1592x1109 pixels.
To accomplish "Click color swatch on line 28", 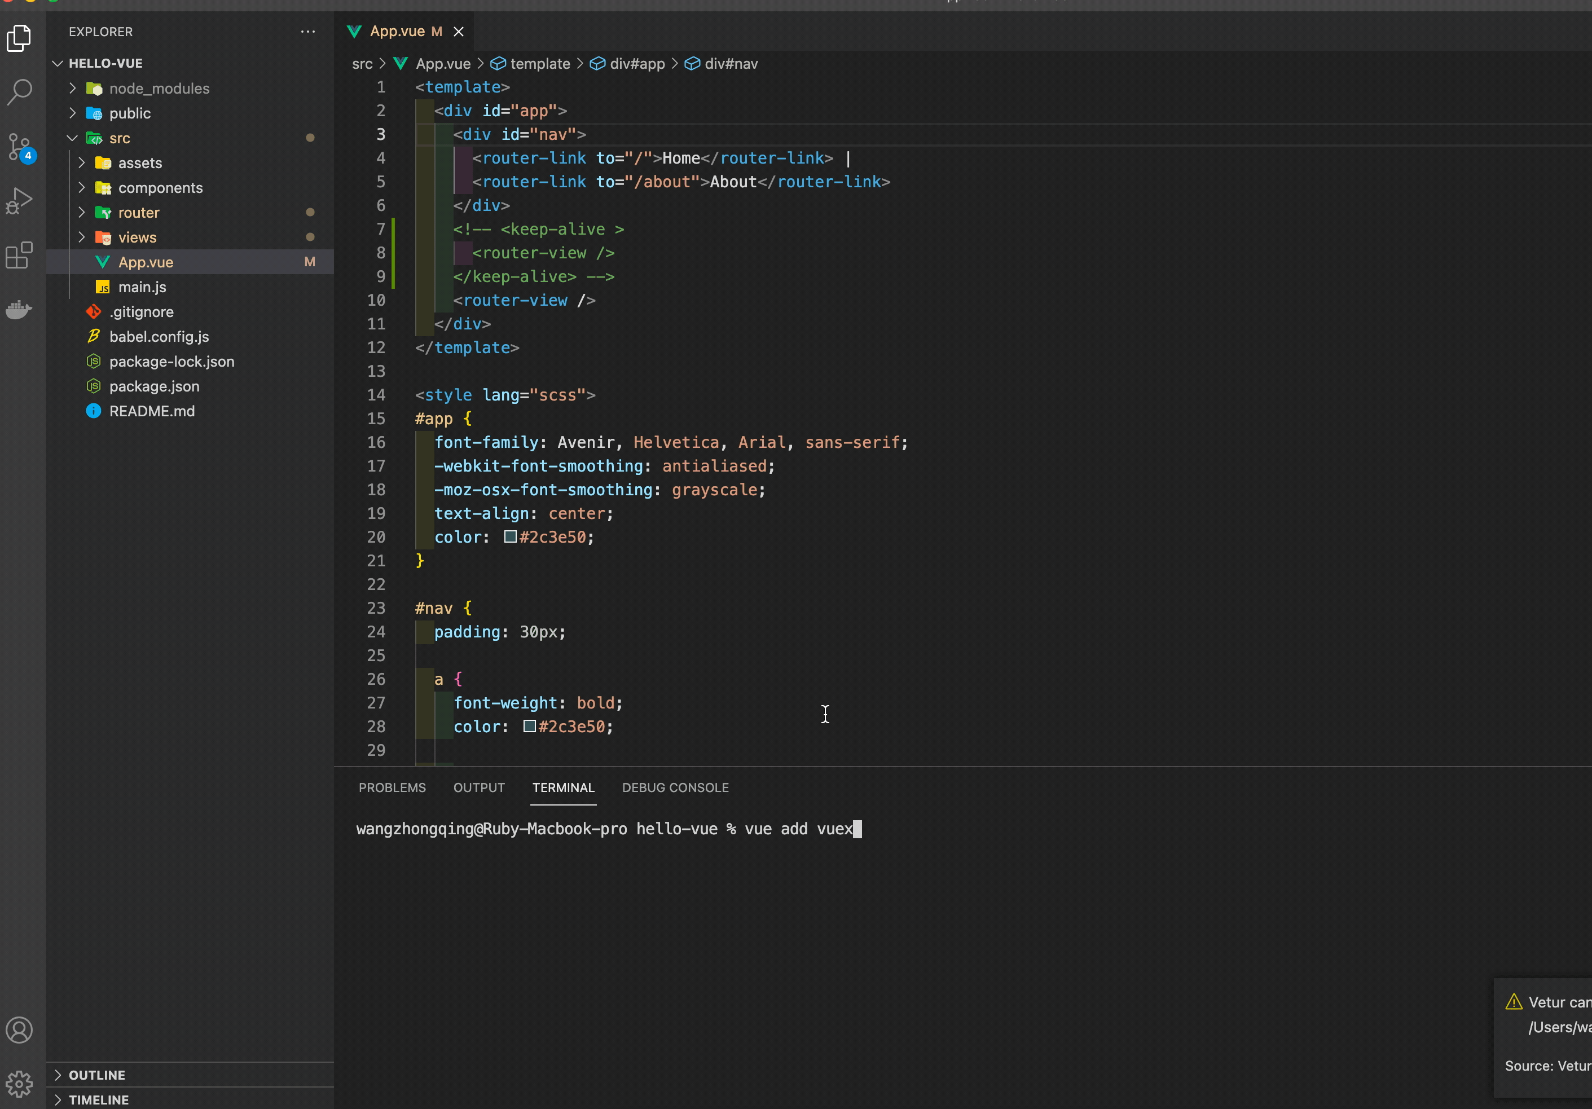I will (x=529, y=726).
